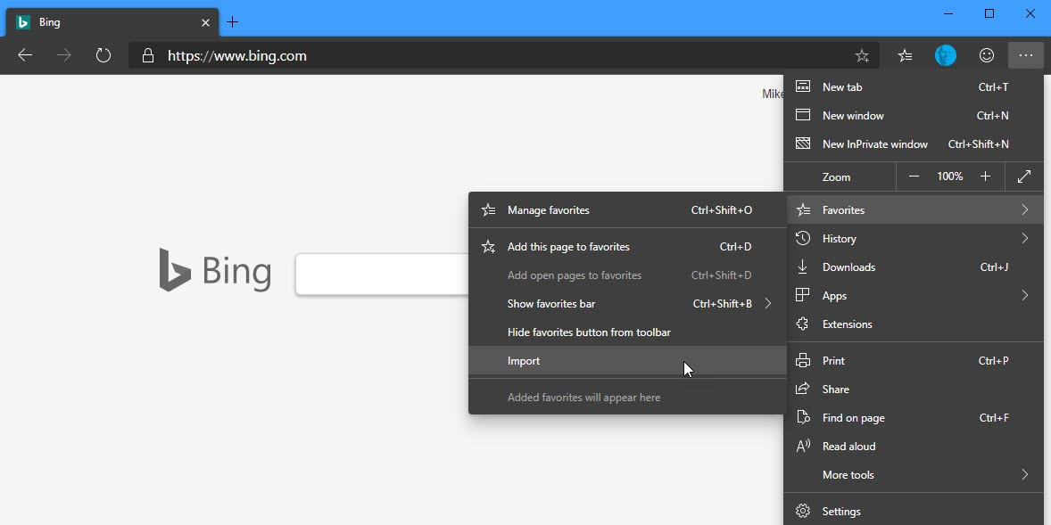Click the Bing search box
1051x525 pixels.
(382, 274)
